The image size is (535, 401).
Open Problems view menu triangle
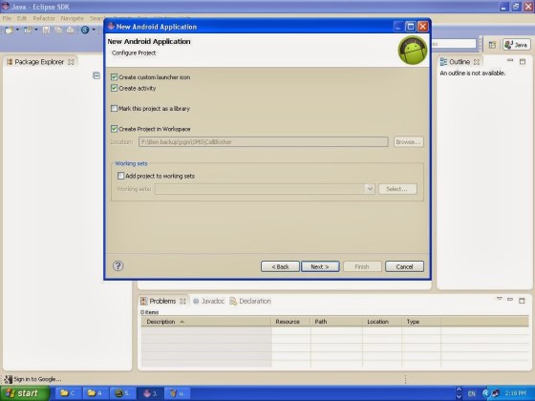pyautogui.click(x=499, y=299)
